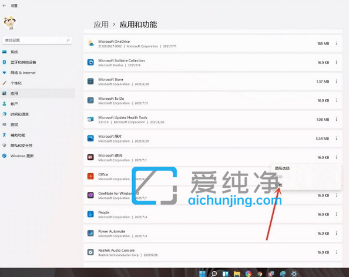The width and height of the screenshot is (349, 277).
Task: Click the 应用 breadcrumb link
Action: pyautogui.click(x=101, y=25)
